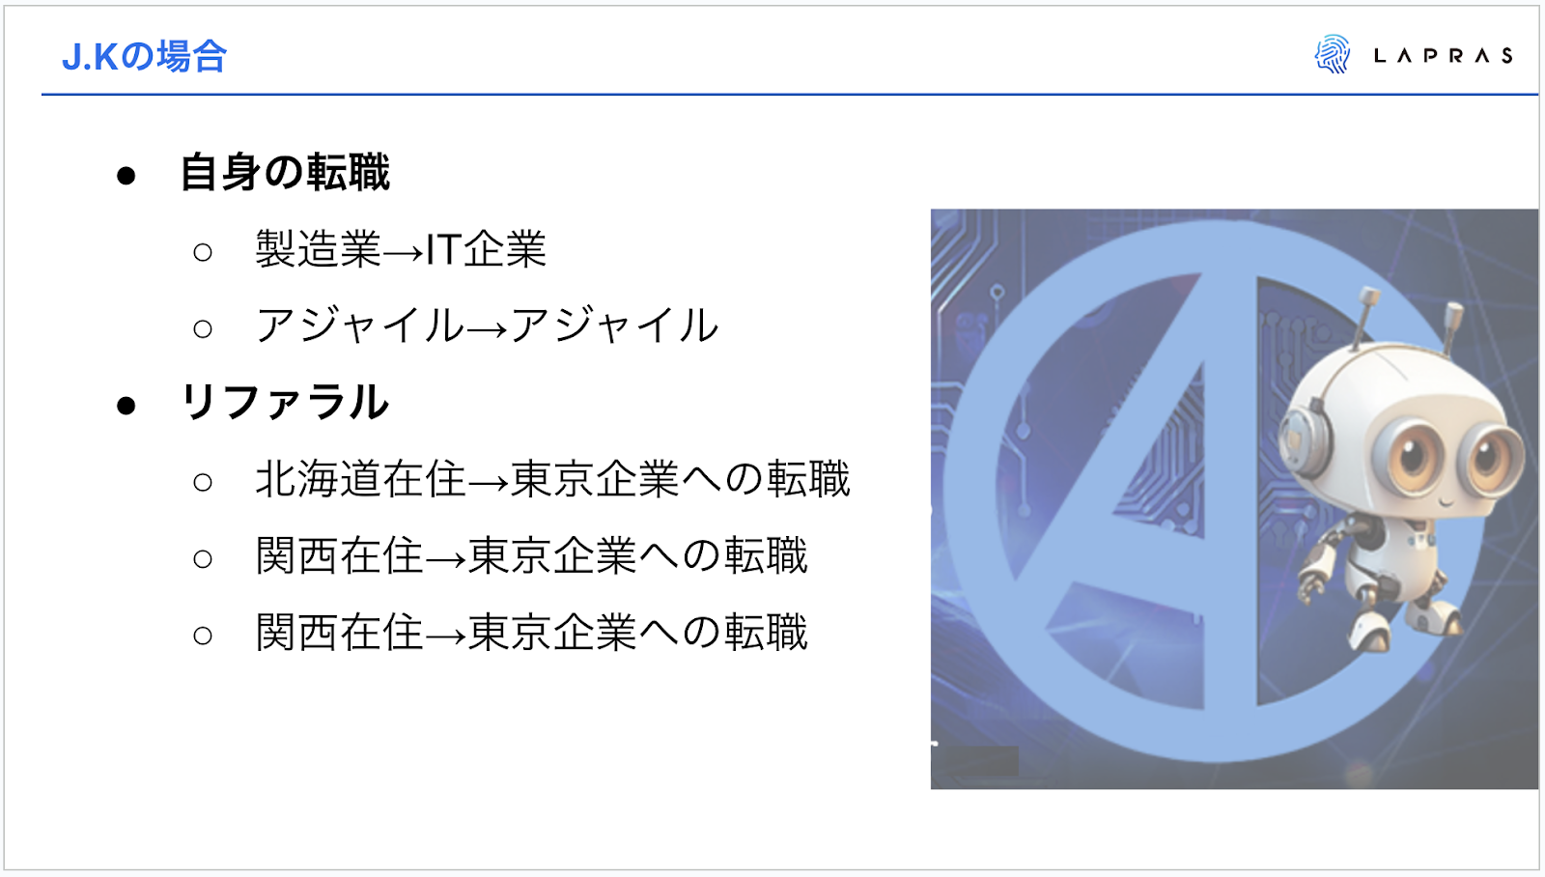Viewport: 1545px width, 877px height.
Task: Select the line アジャイル→アジャイル
Action: tap(488, 325)
